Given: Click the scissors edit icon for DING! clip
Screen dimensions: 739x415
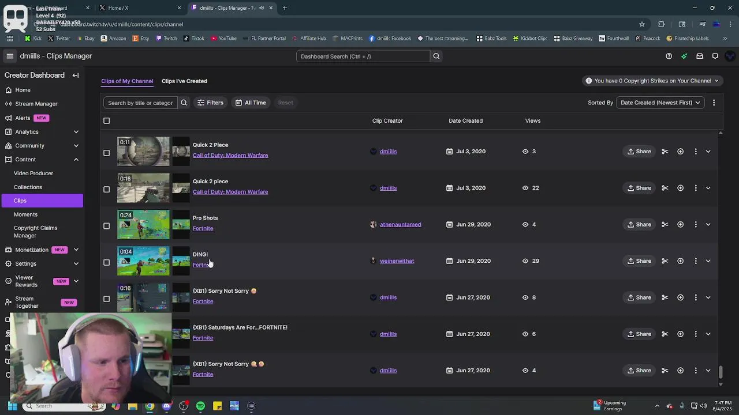Looking at the screenshot, I should 665,261.
